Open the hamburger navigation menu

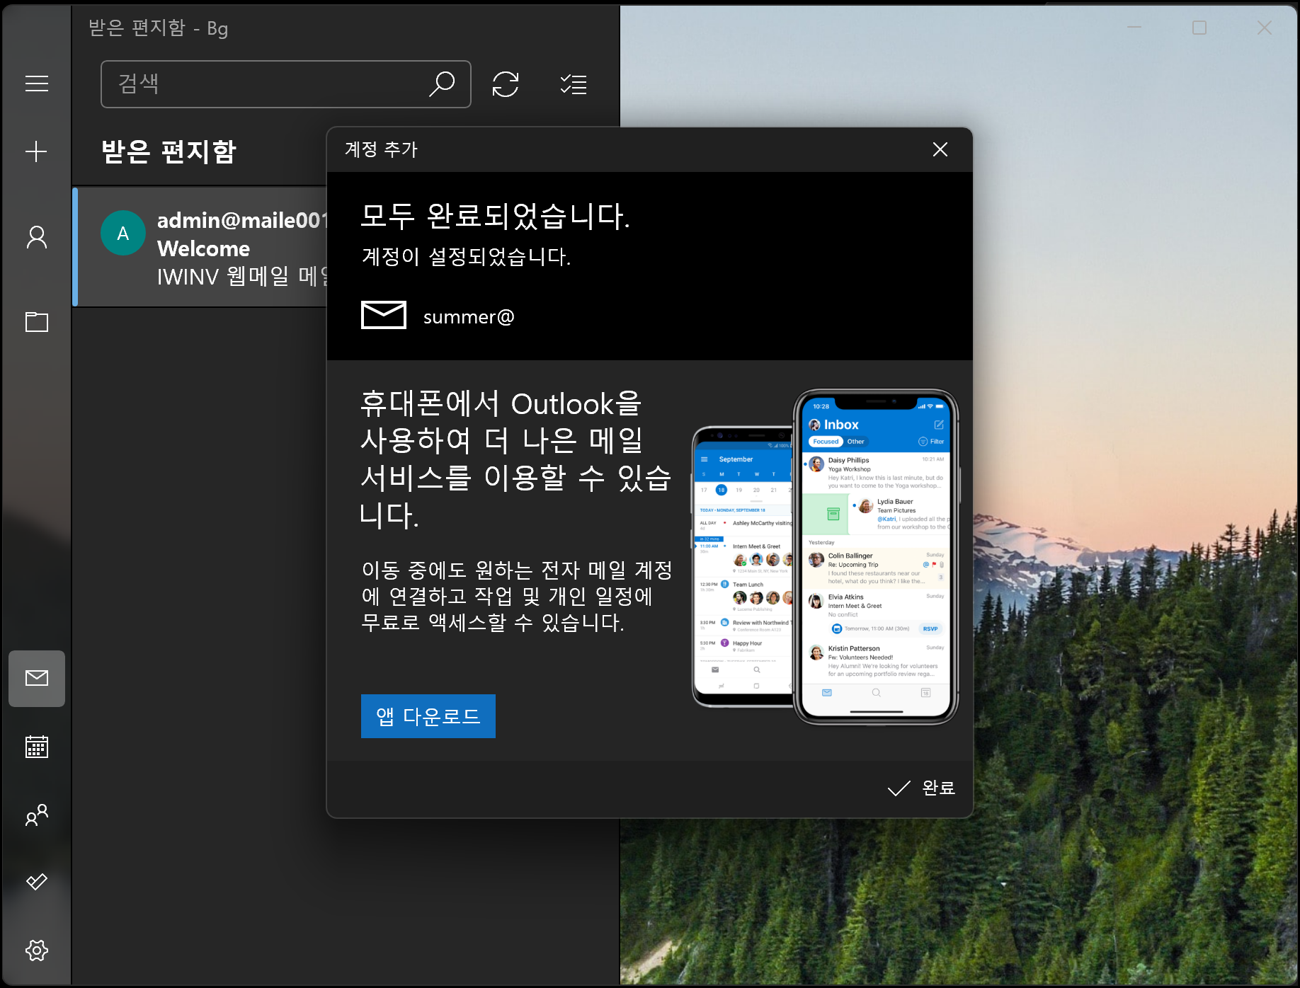click(x=37, y=84)
